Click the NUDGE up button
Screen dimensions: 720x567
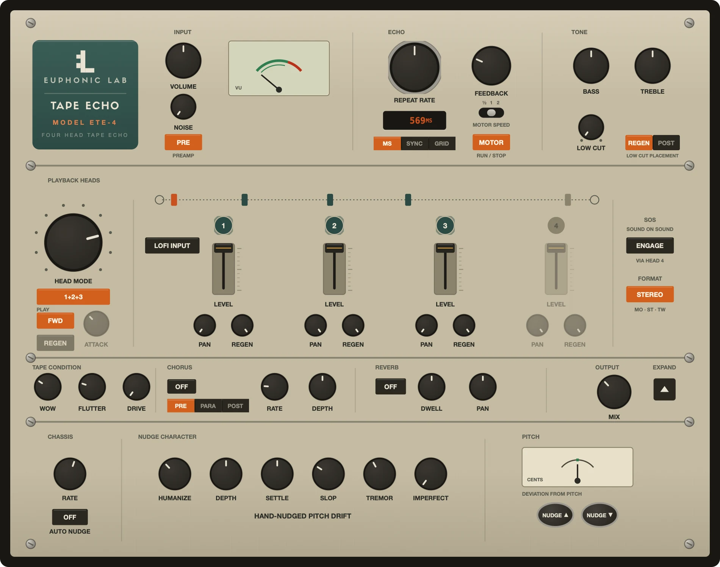point(555,515)
